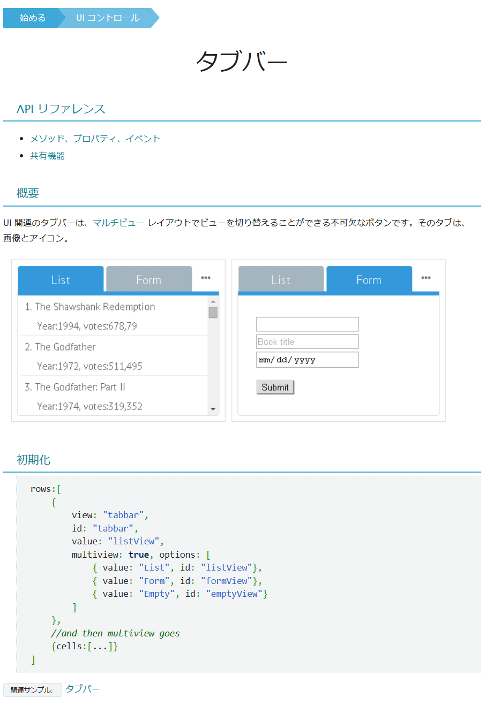The width and height of the screenshot is (493, 706).
Task: Click the 関連サンプル label box
Action: coord(32,690)
